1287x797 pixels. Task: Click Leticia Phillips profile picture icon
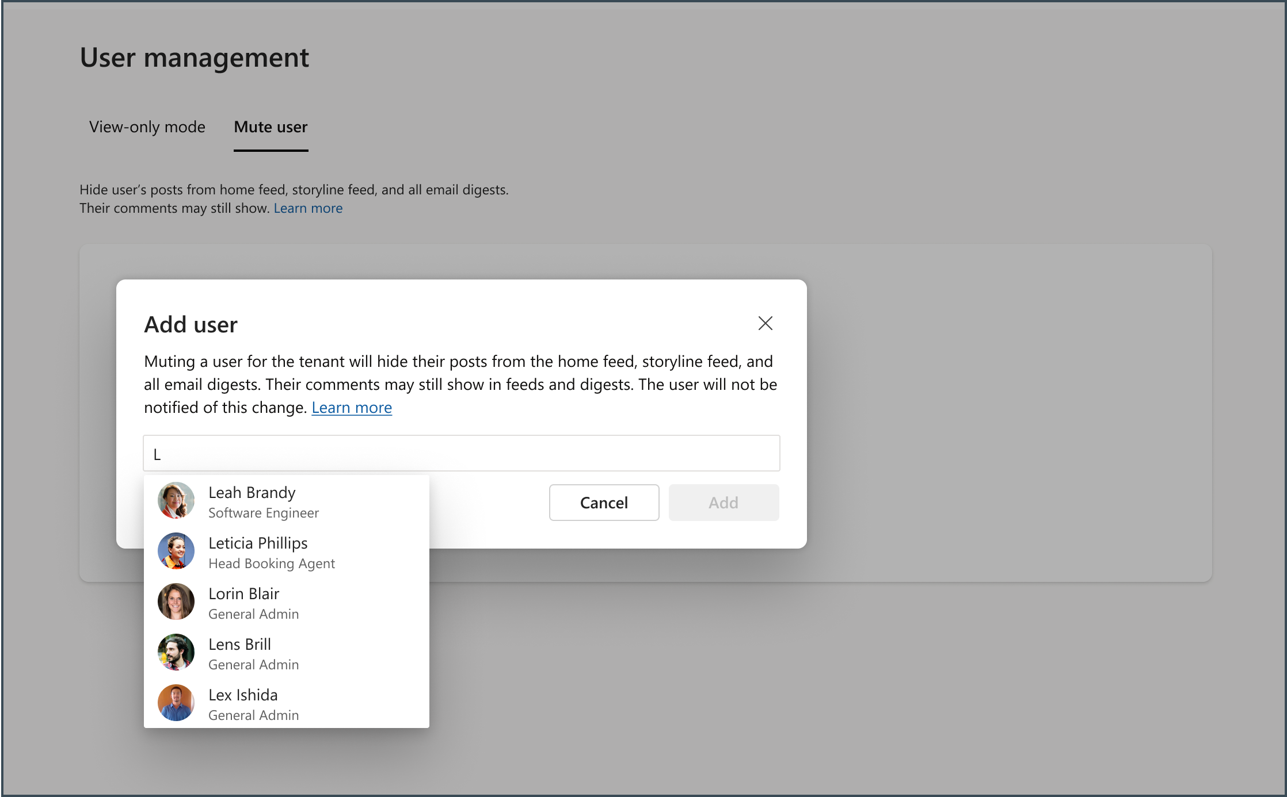(177, 552)
